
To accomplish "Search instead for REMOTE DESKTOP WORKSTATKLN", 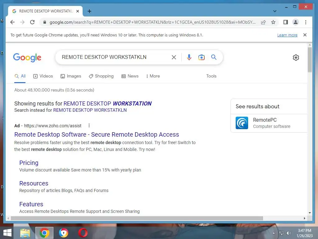I will (x=90, y=110).
